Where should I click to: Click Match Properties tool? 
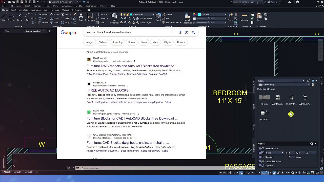point(187,18)
